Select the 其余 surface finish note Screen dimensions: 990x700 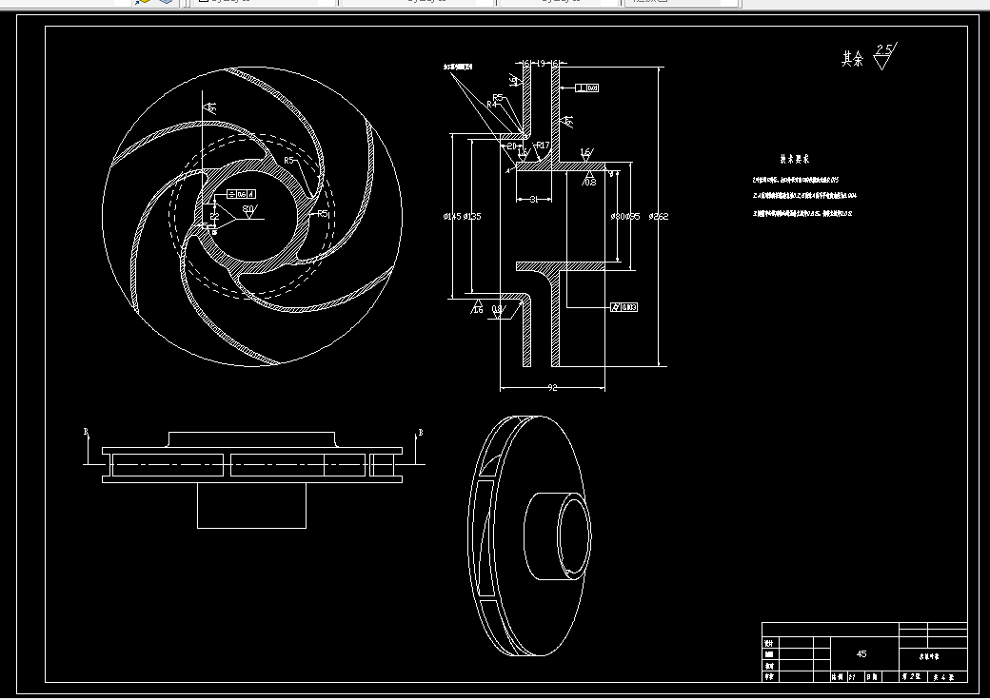pyautogui.click(x=852, y=59)
